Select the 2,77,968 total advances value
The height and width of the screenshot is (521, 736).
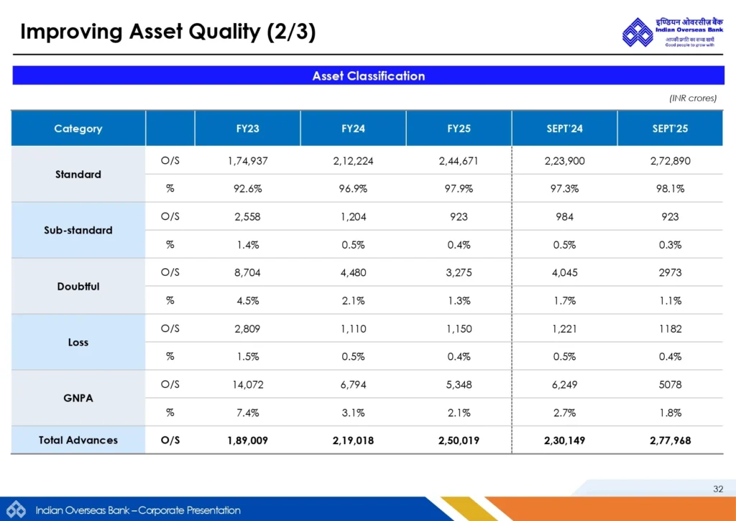point(670,441)
